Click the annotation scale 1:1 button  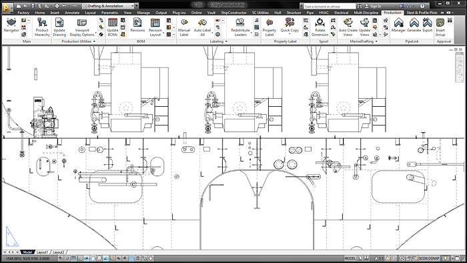(x=379, y=258)
